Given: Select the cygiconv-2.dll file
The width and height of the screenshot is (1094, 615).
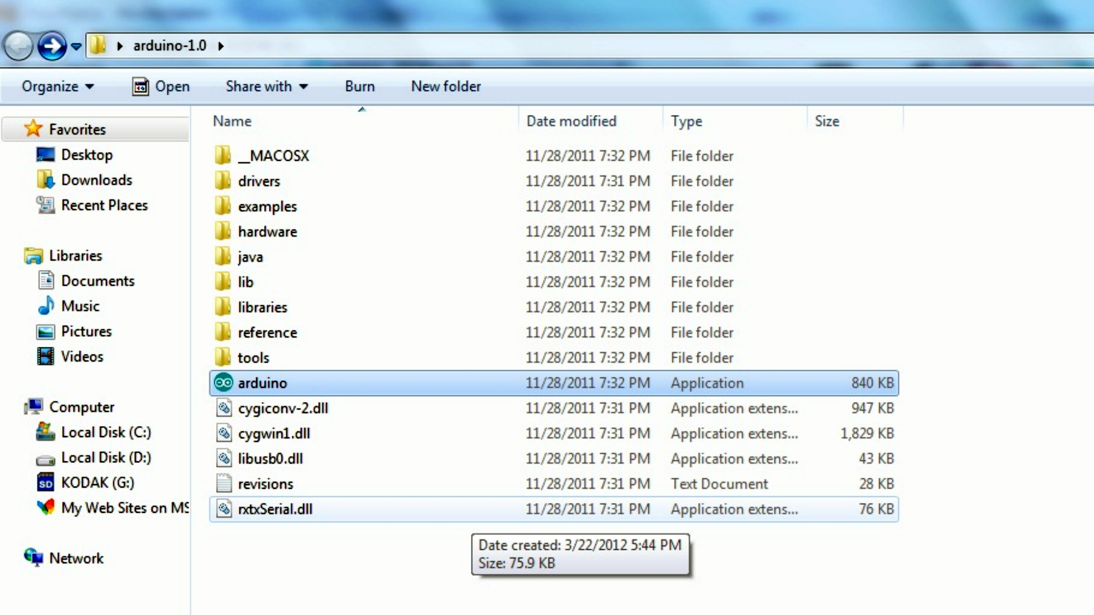Looking at the screenshot, I should tap(553, 408).
